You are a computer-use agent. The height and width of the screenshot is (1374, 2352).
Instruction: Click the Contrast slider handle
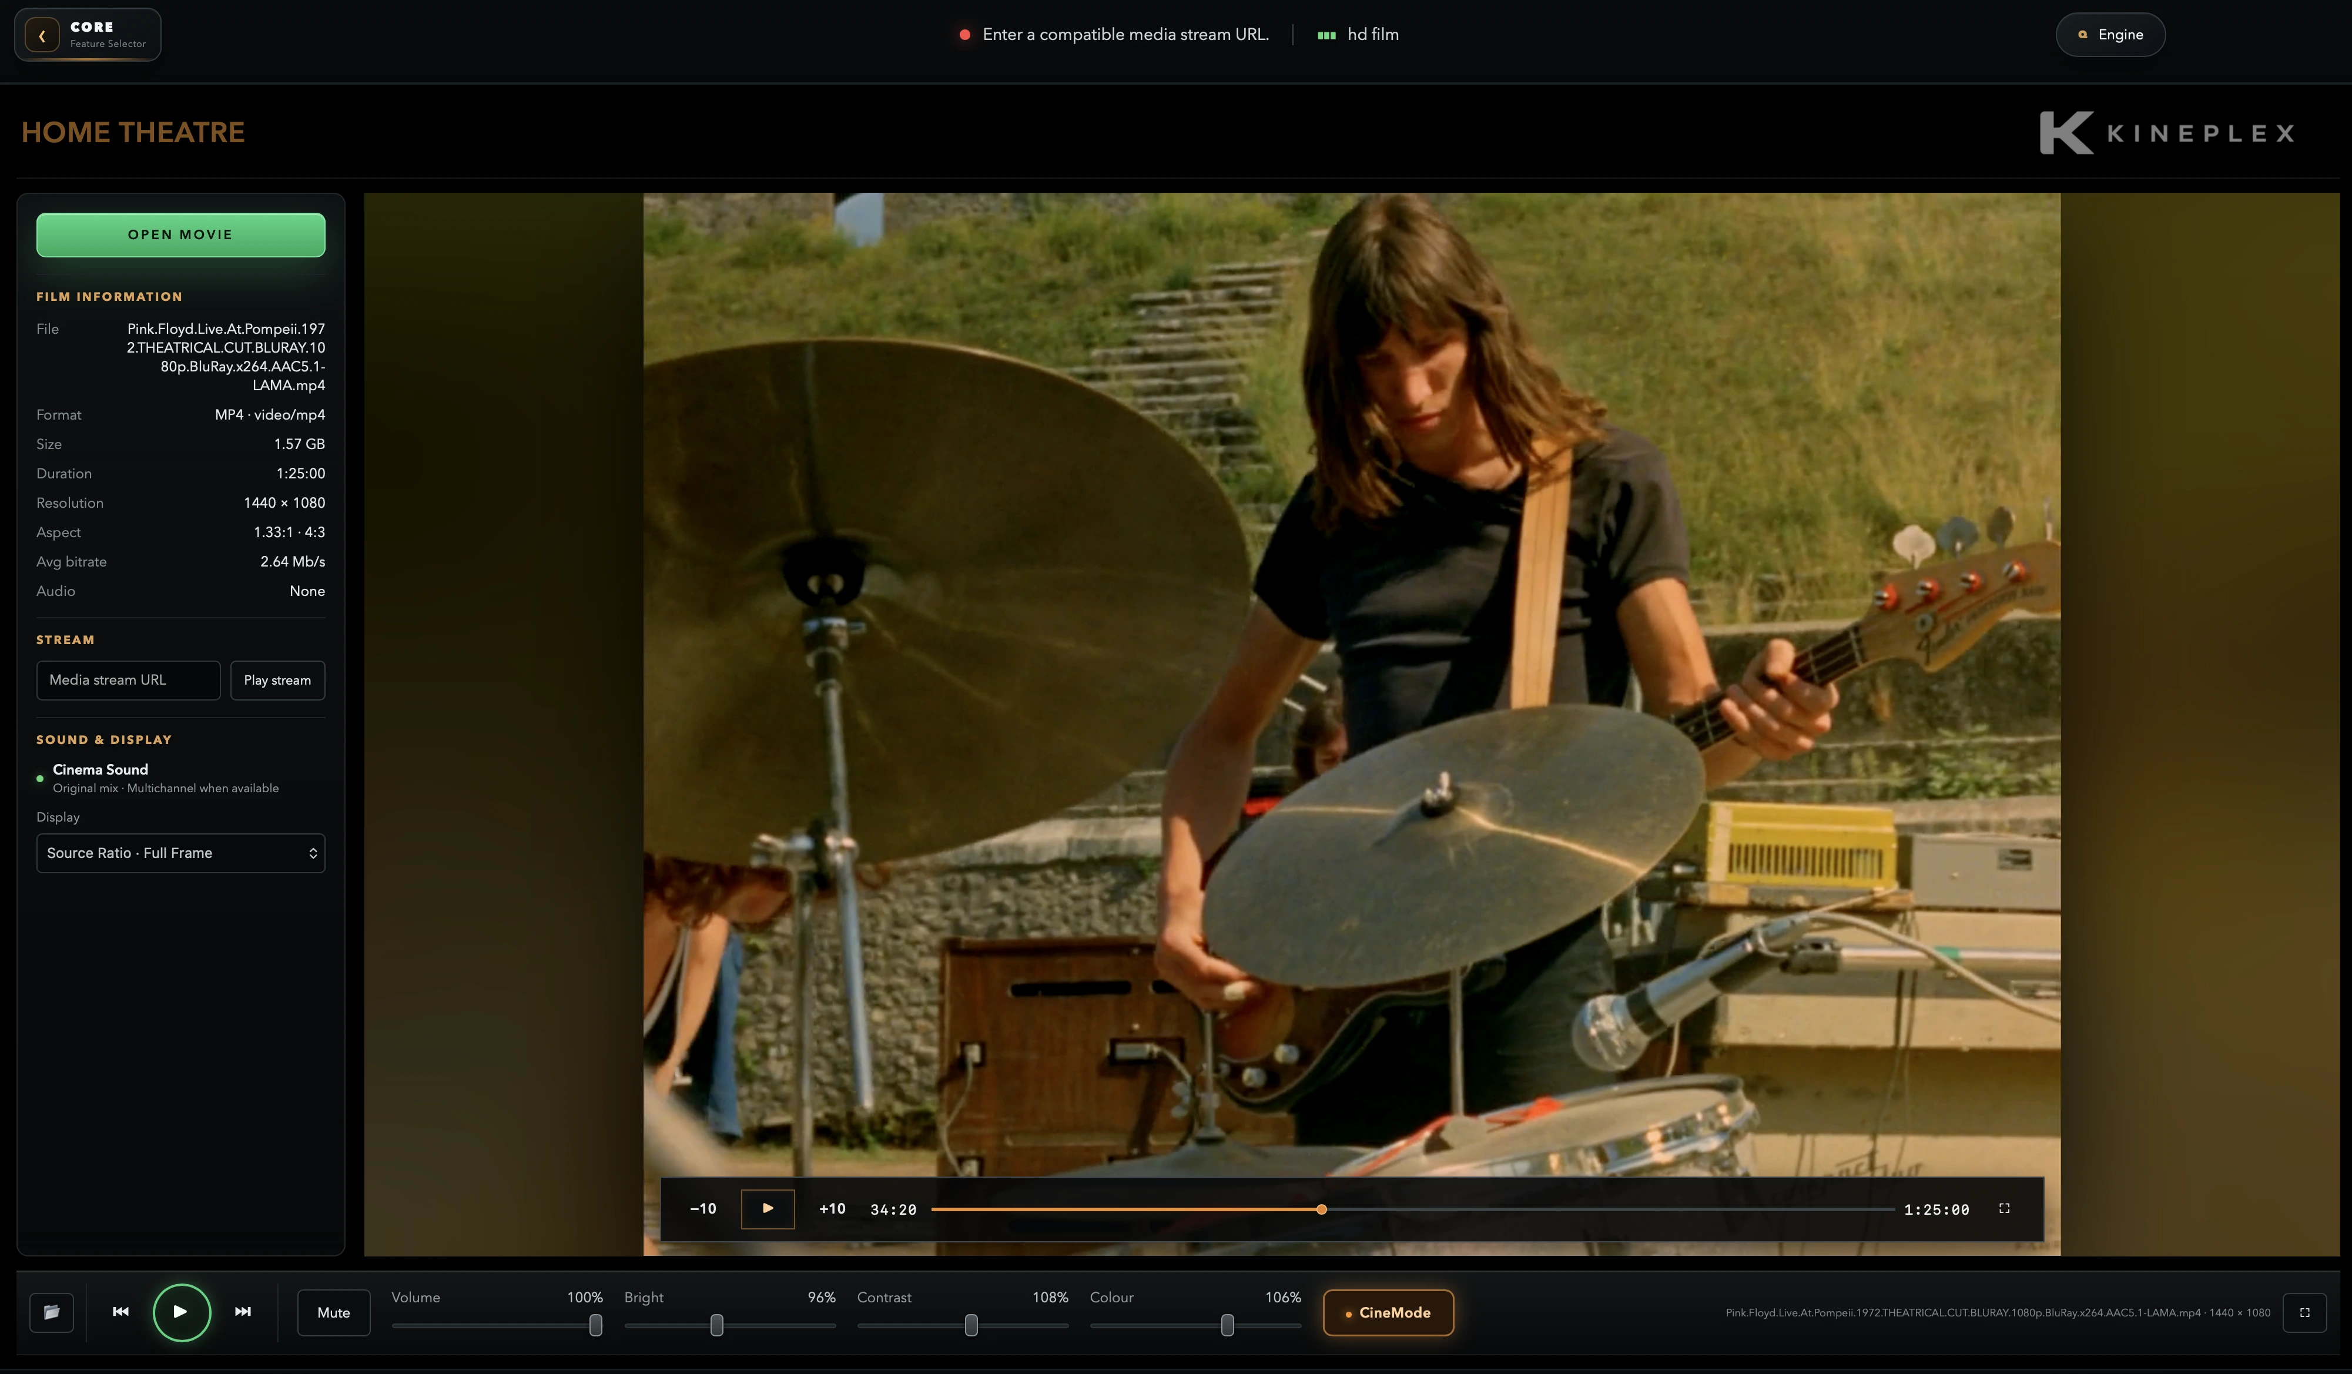coord(971,1325)
